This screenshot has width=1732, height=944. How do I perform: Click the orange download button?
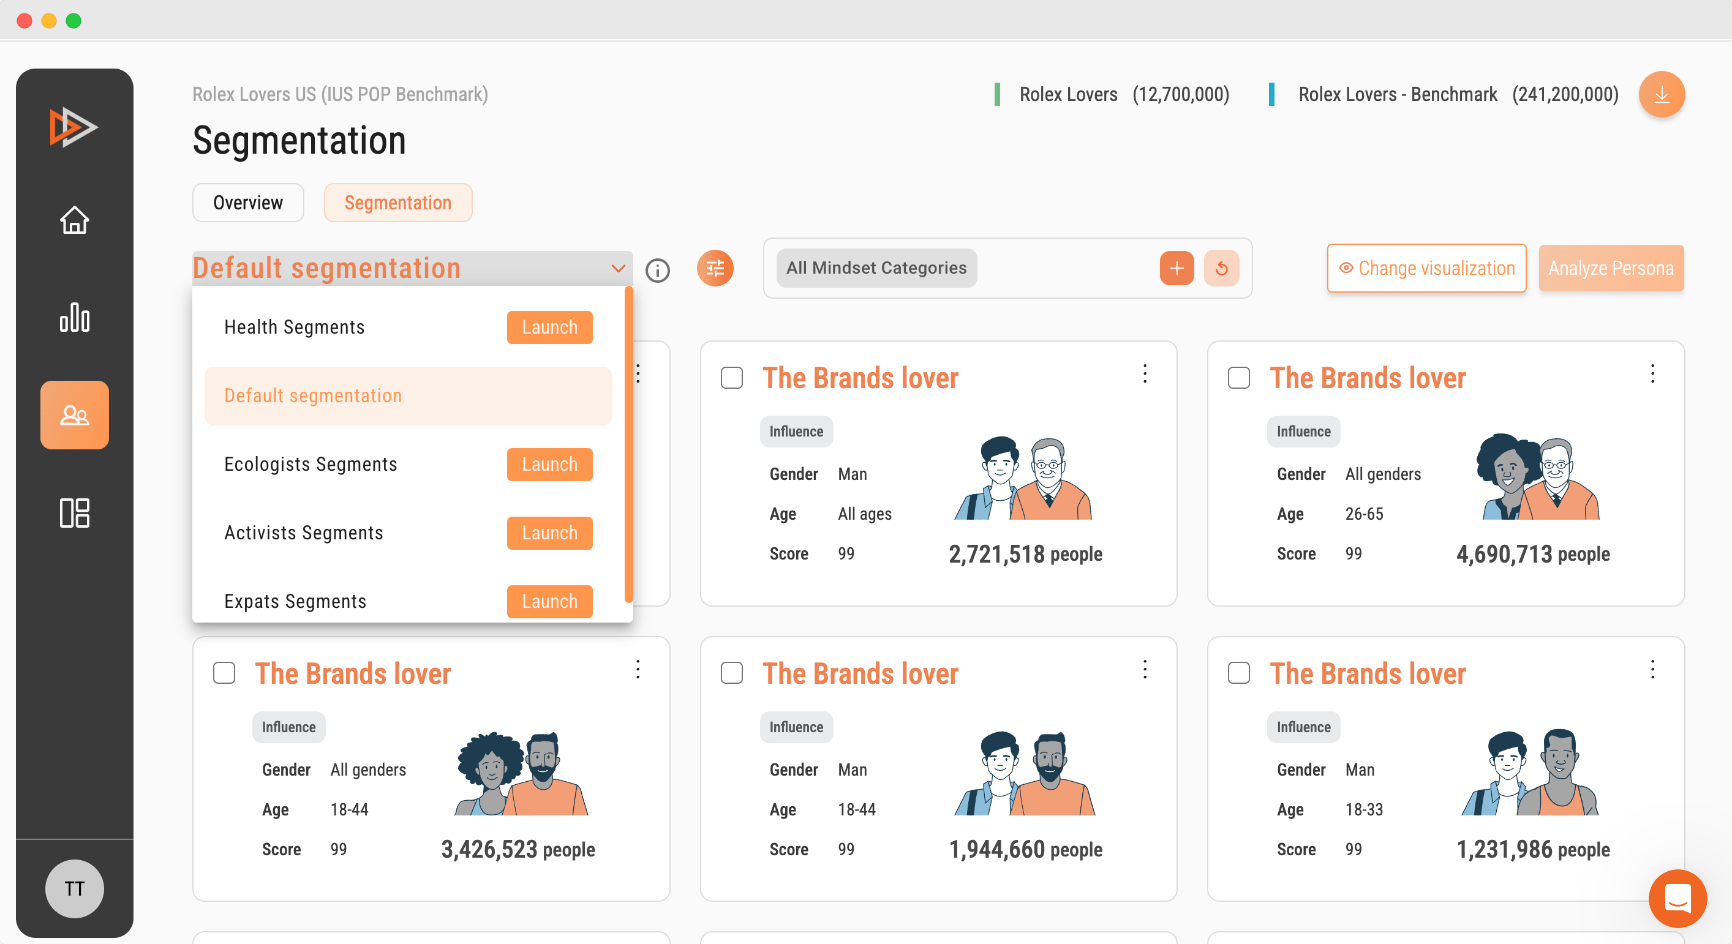[x=1662, y=94]
